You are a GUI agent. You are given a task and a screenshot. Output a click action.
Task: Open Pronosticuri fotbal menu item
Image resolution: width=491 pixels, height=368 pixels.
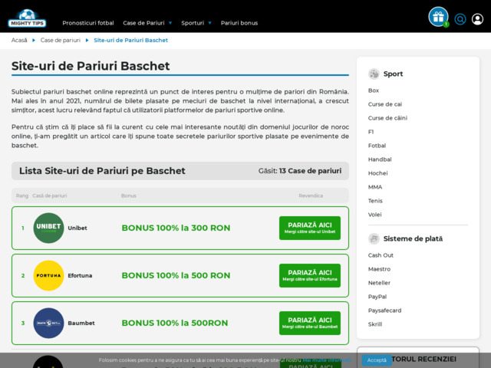click(87, 23)
